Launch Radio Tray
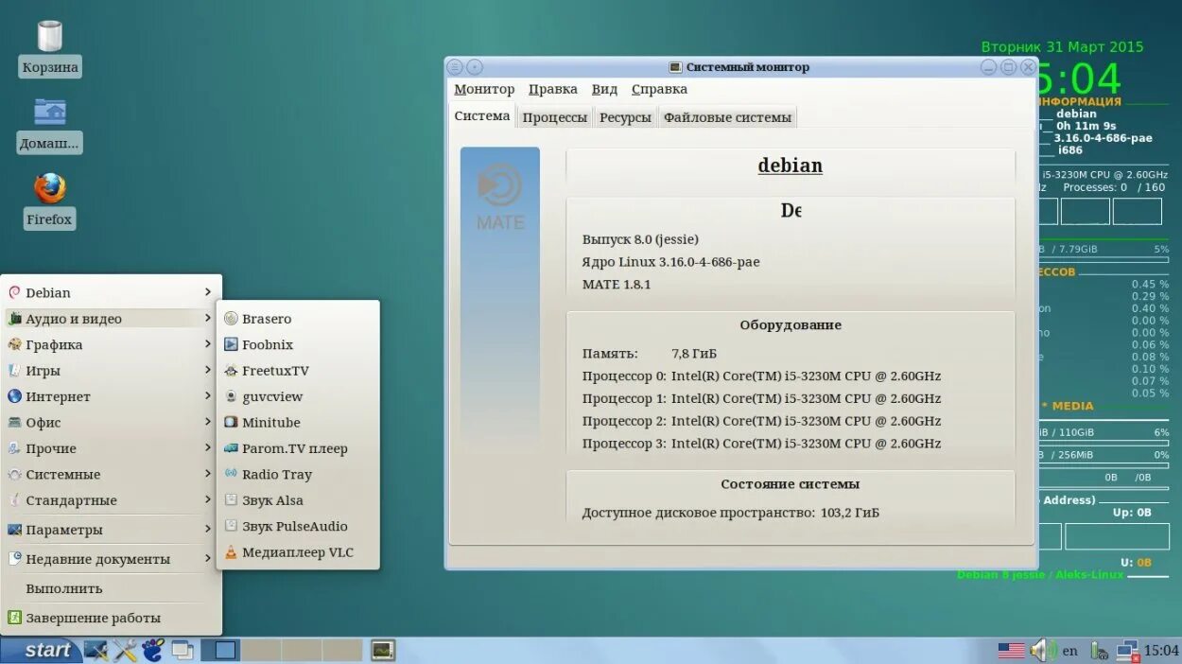Image resolution: width=1182 pixels, height=664 pixels. click(298, 475)
